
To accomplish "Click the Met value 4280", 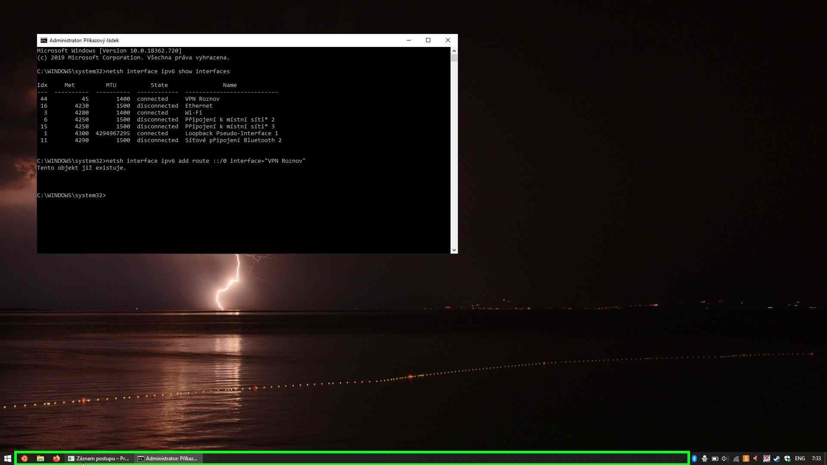I will pyautogui.click(x=81, y=113).
